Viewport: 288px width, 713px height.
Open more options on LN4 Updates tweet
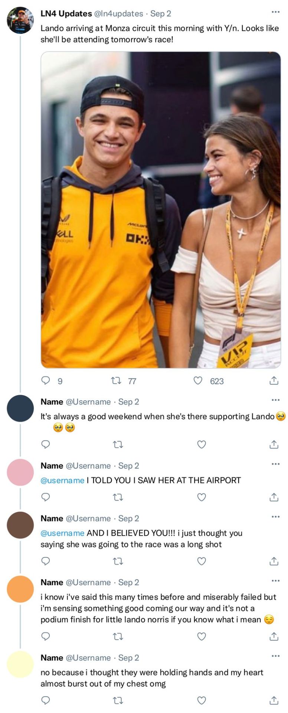click(275, 12)
